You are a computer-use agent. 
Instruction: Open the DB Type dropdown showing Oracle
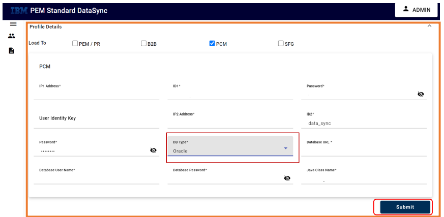point(230,146)
